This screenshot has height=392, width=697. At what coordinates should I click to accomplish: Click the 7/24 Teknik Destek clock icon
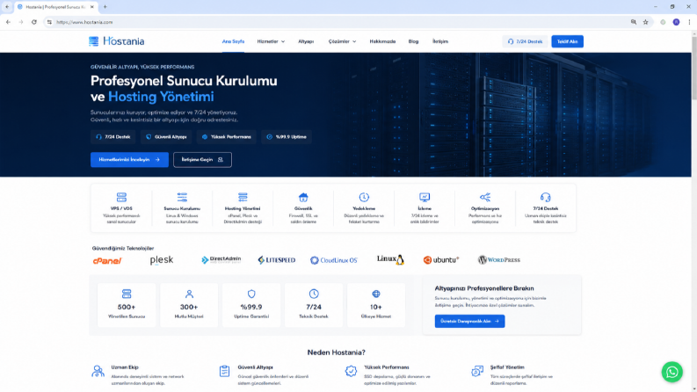pyautogui.click(x=314, y=294)
